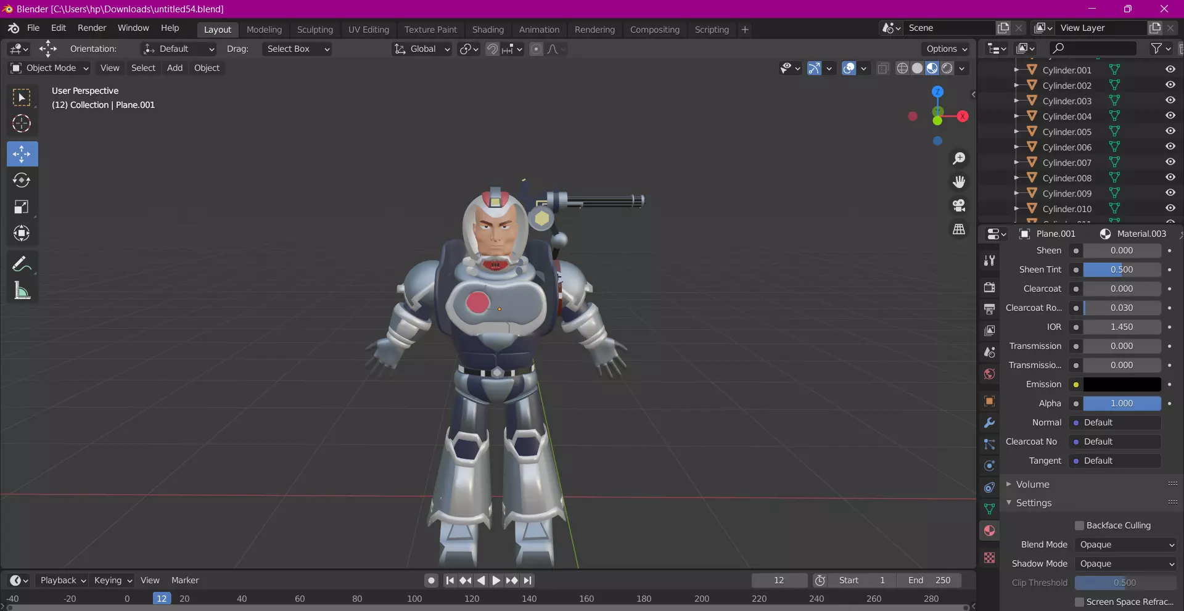Viewport: 1184px width, 611px height.
Task: Open the Object properties tab
Action: point(990,401)
